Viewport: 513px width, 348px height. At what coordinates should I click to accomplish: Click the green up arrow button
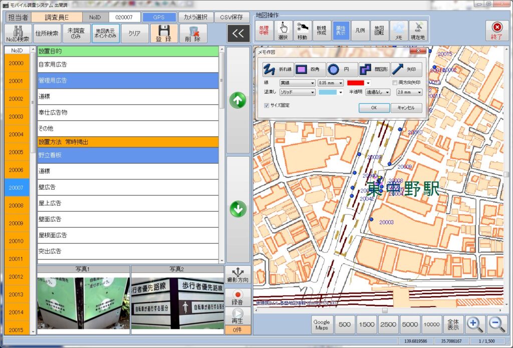point(238,100)
